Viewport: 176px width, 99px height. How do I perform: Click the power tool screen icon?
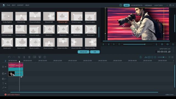(40, 57)
